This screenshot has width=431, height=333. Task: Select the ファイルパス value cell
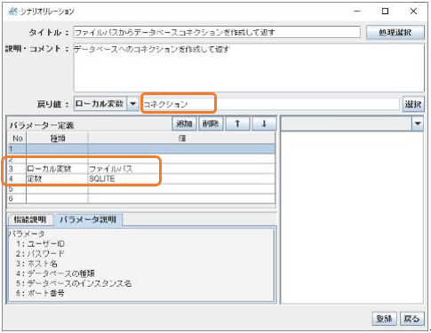(x=181, y=169)
